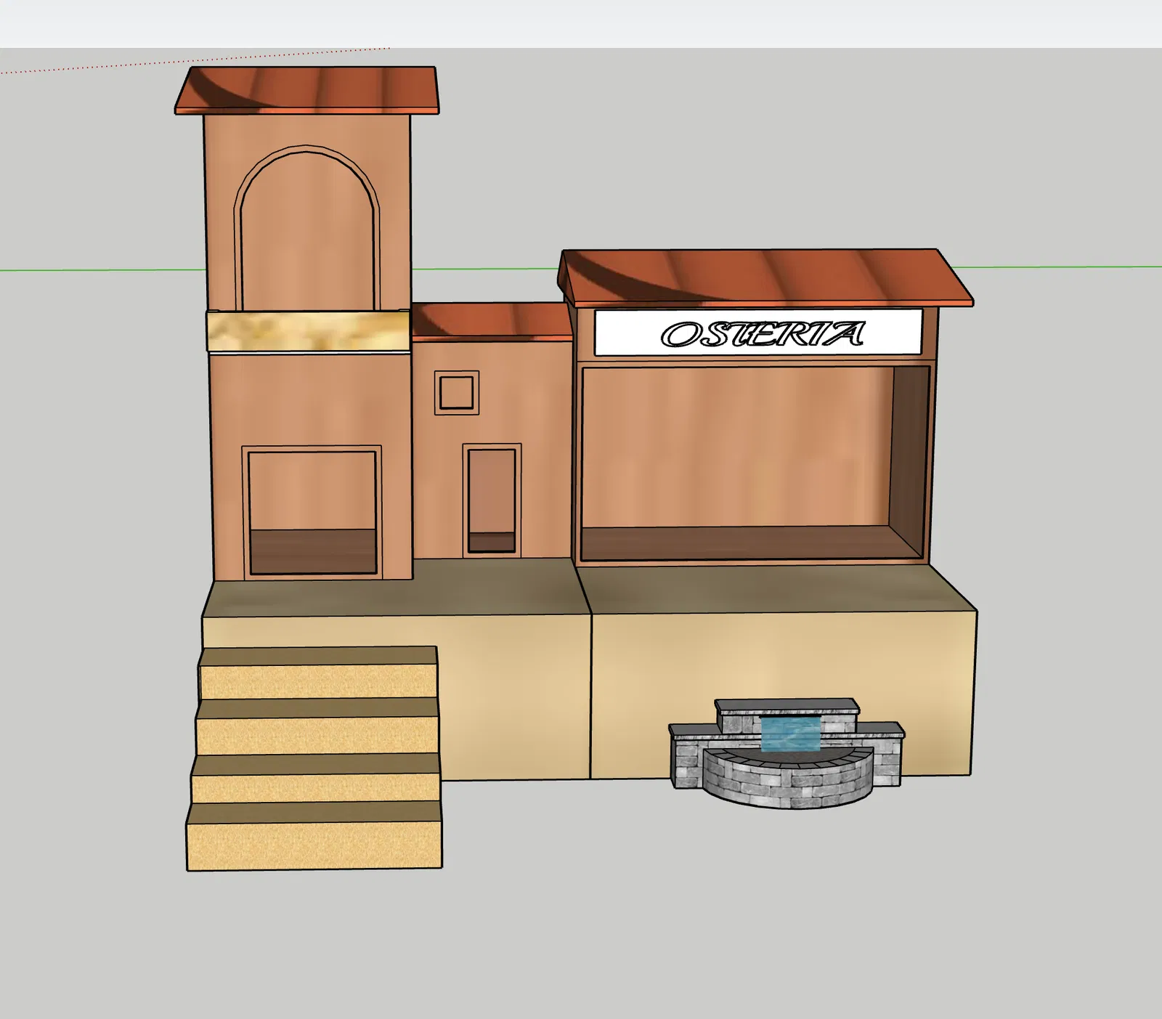Image resolution: width=1162 pixels, height=1019 pixels.
Task: Select the arched window on the tower
Action: [307, 228]
